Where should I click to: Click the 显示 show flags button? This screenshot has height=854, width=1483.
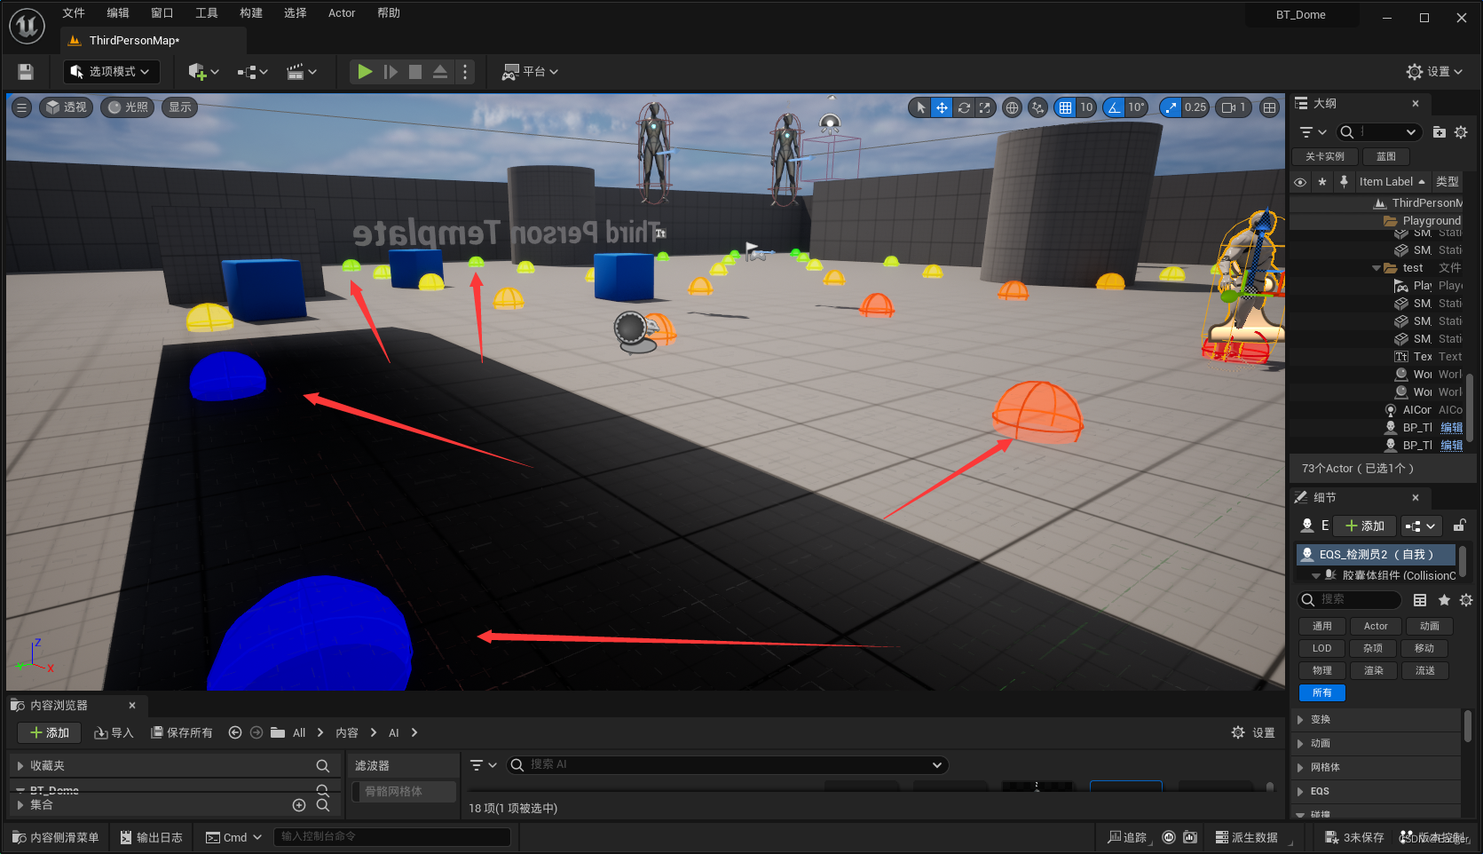pos(180,107)
